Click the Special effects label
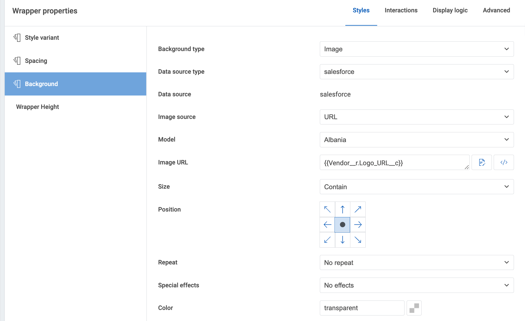 [179, 285]
